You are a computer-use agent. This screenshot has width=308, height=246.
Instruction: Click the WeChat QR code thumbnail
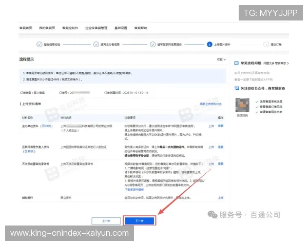click(242, 105)
